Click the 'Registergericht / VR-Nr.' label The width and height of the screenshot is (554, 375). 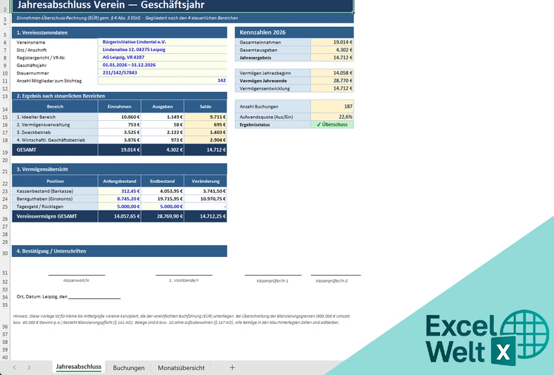point(41,57)
